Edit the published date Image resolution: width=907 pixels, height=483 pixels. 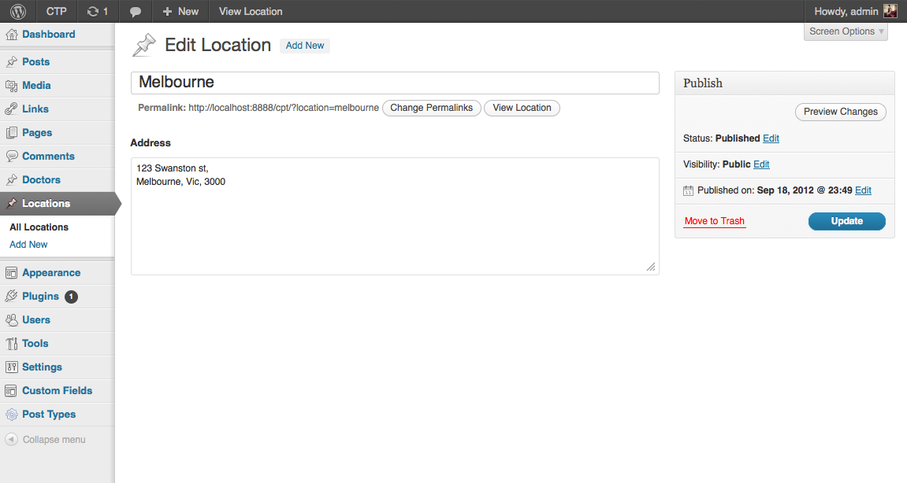863,190
